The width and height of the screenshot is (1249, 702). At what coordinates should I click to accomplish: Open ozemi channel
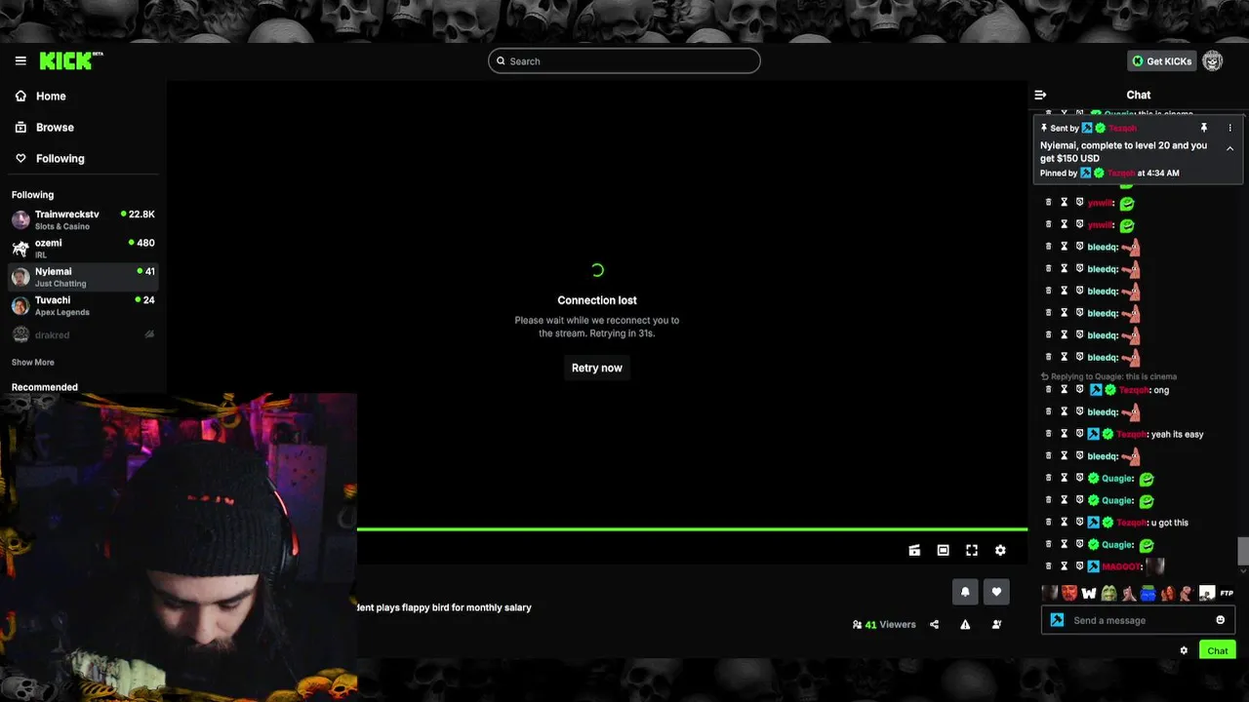(x=83, y=248)
